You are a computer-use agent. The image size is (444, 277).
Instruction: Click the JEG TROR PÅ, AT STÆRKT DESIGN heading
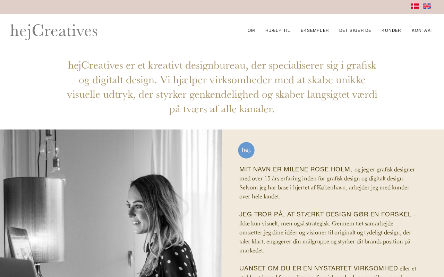point(325,214)
